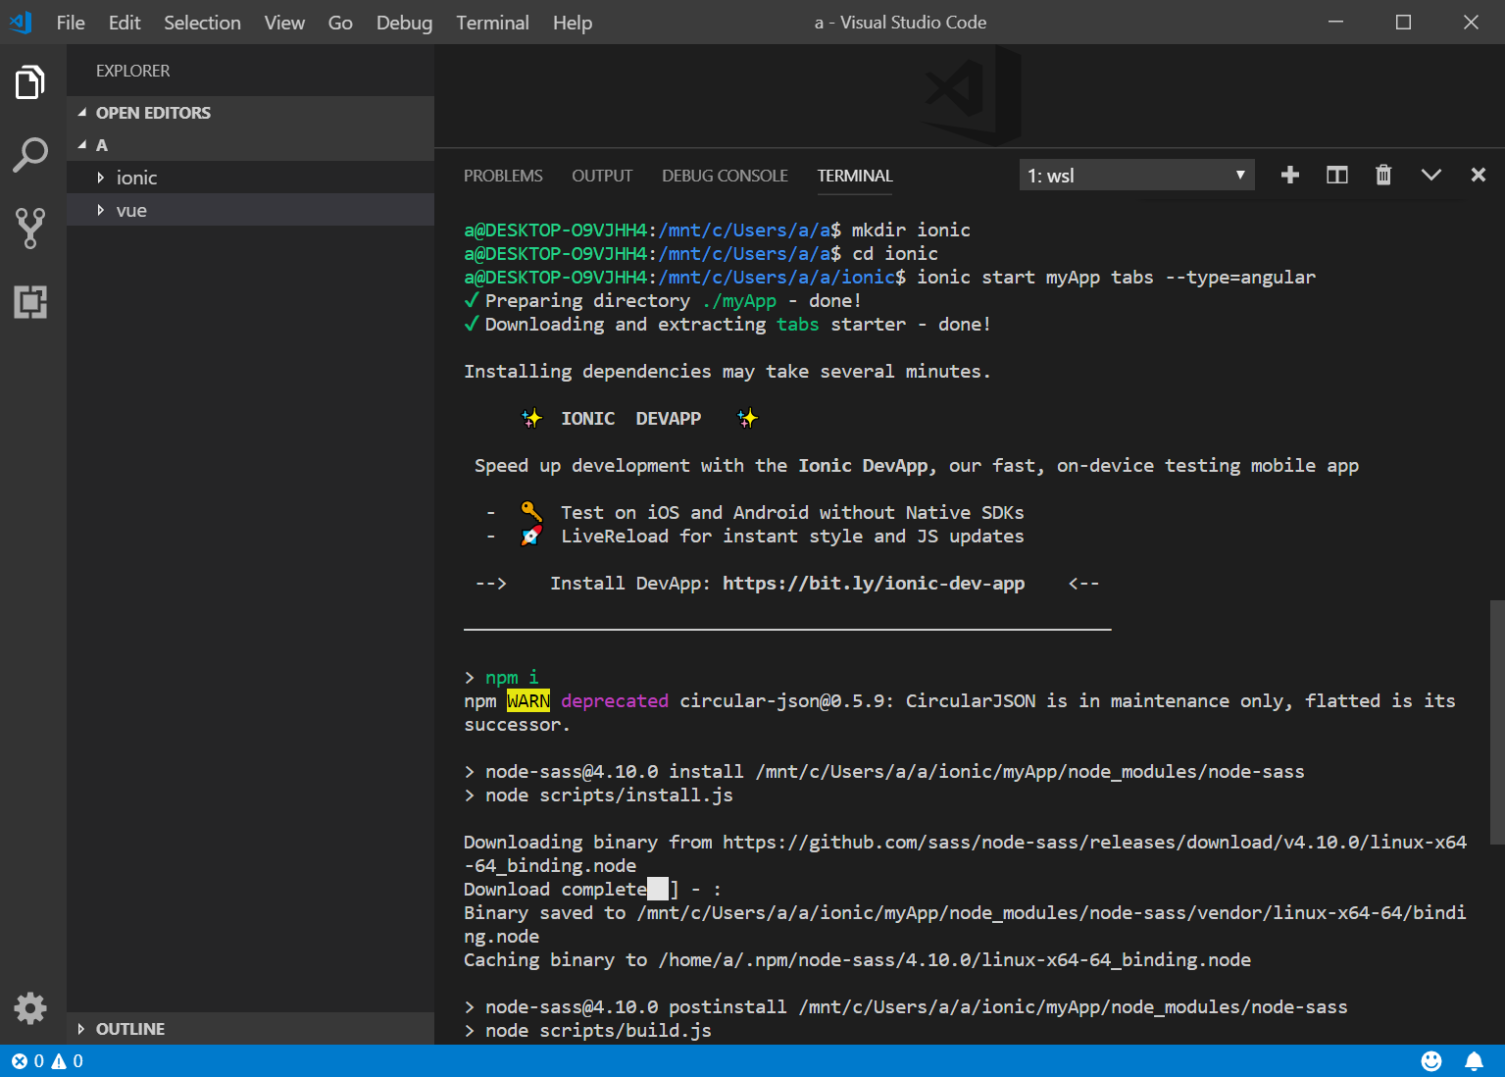The width and height of the screenshot is (1505, 1077).
Task: Open the Terminal menu in menu bar
Action: click(492, 23)
